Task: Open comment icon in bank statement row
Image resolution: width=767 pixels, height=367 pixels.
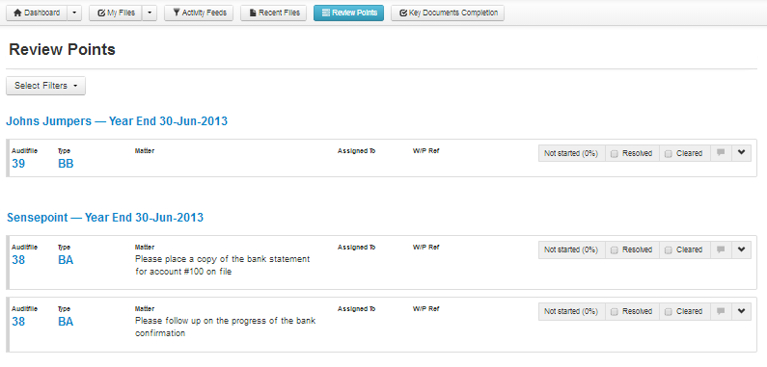Action: [721, 249]
